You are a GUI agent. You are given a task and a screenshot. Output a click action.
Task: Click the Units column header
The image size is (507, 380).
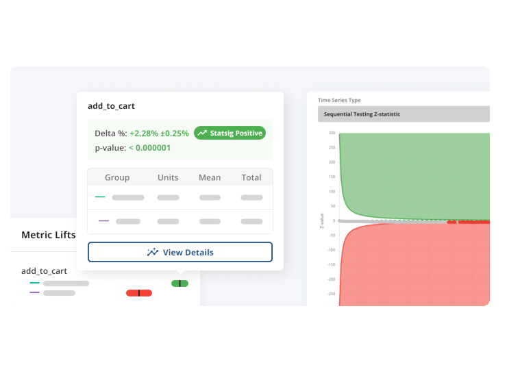click(x=168, y=177)
